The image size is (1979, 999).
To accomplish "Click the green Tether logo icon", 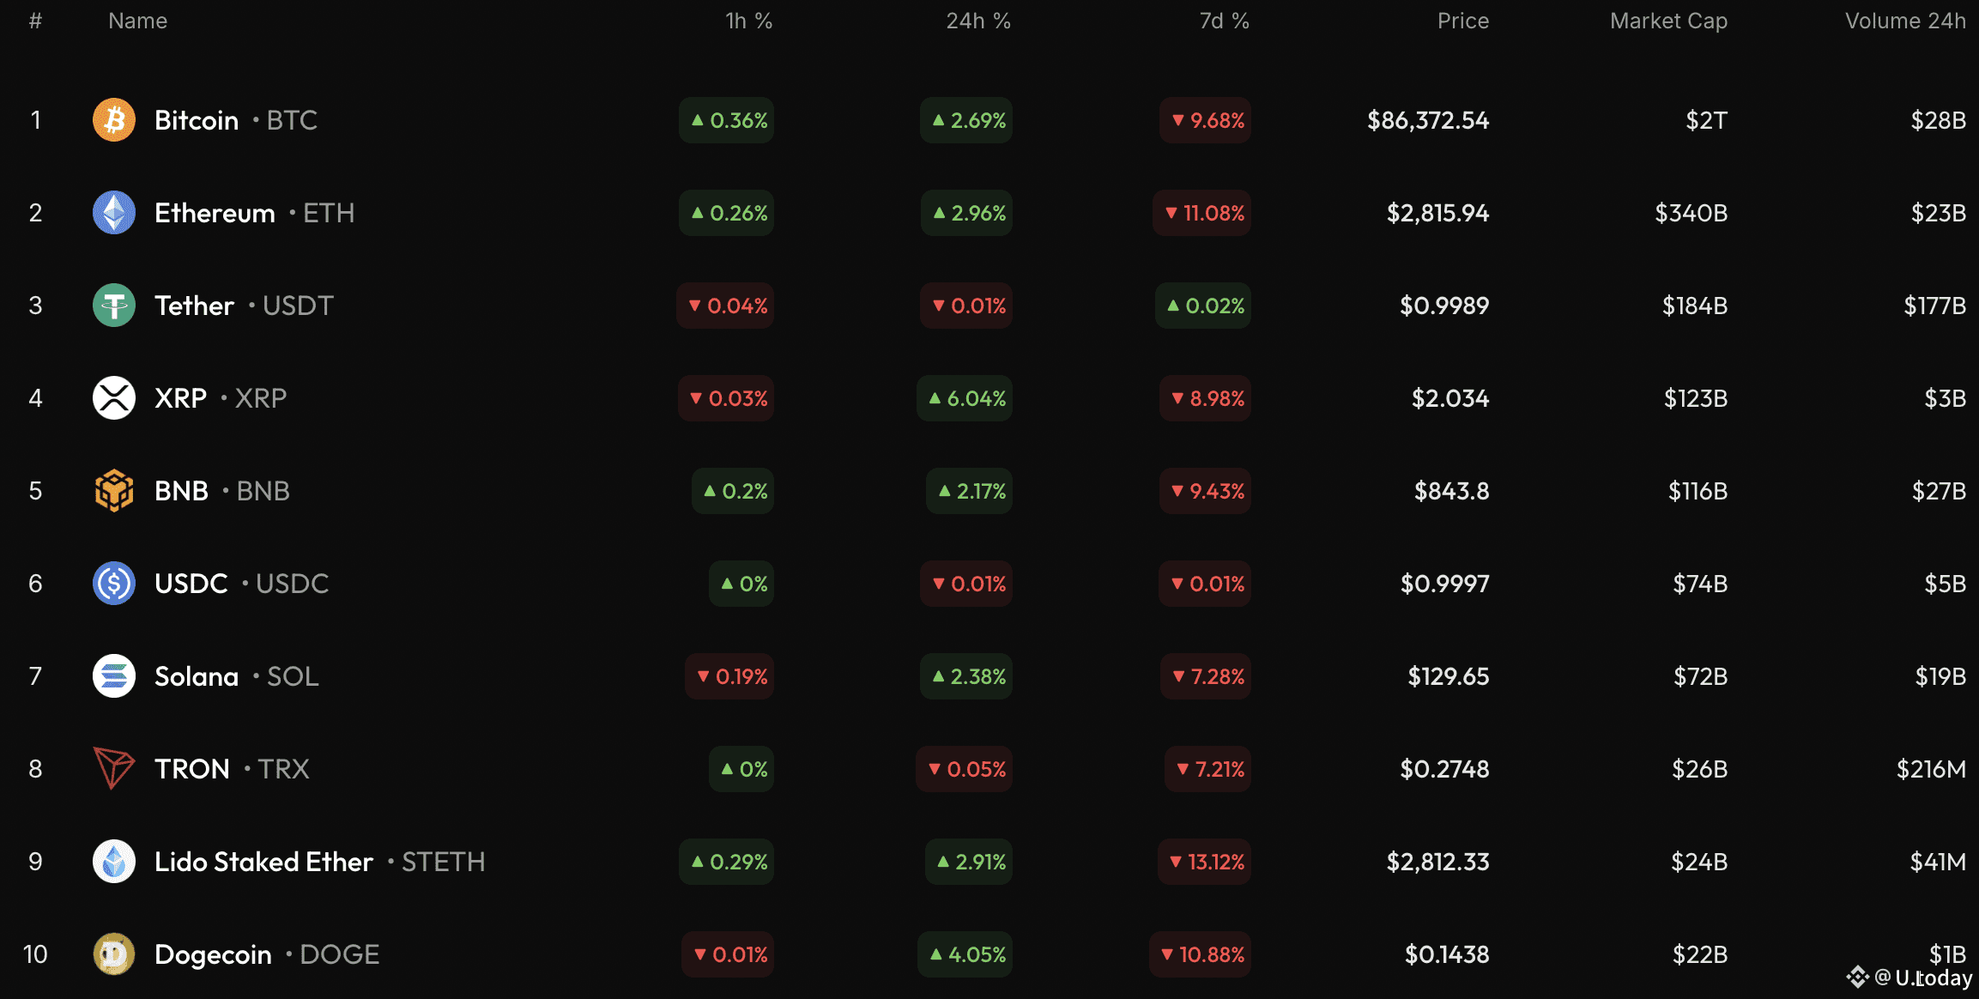I will (113, 306).
